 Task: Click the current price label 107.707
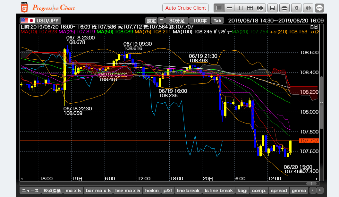click(x=309, y=141)
